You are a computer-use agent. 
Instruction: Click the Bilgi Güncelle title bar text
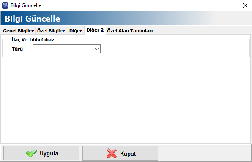click(x=26, y=5)
